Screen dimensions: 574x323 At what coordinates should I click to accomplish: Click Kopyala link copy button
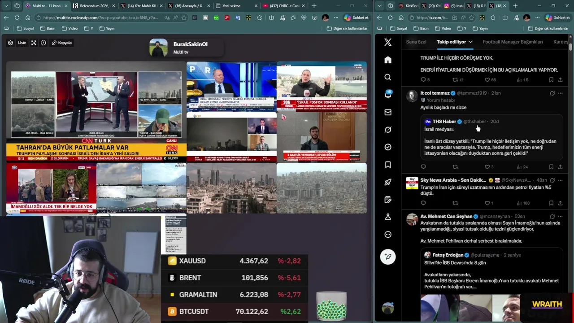(61, 43)
